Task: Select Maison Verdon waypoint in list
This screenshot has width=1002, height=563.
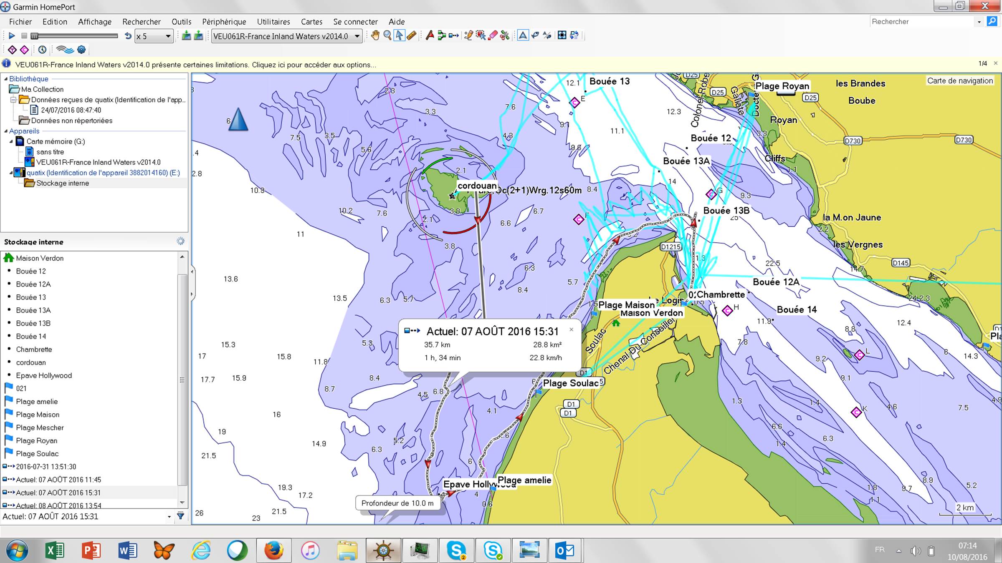Action: click(x=40, y=258)
